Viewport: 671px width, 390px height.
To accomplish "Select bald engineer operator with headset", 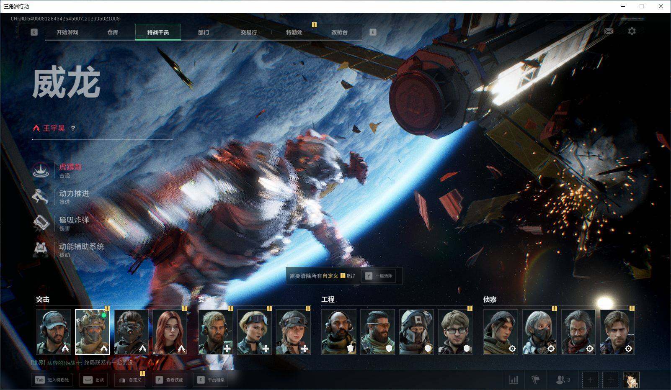I will (x=339, y=332).
